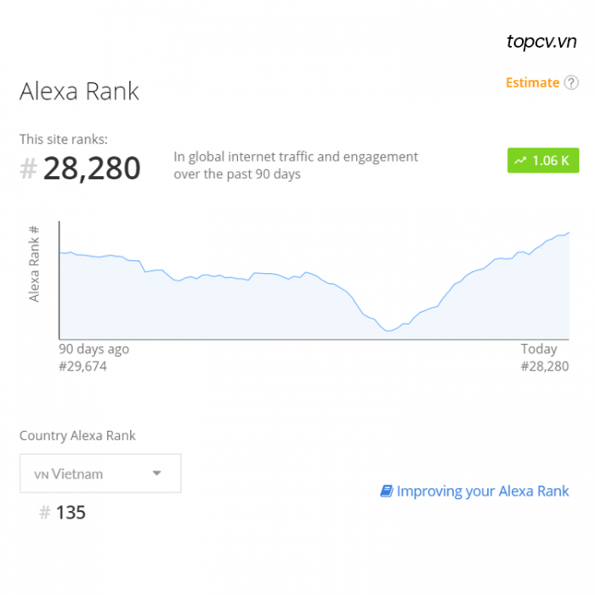Viewport: 595px width, 595px height.
Task: Click the dropdown arrow next to Vietnam
Action: tap(156, 473)
